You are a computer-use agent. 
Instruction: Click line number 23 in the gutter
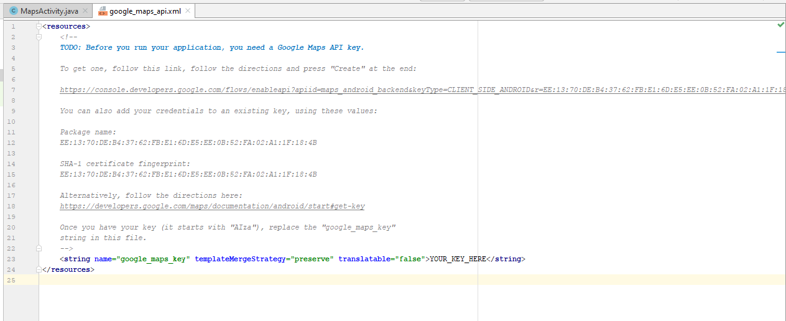click(12, 259)
